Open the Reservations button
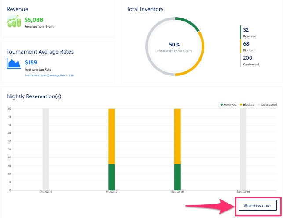Image resolution: width=283 pixels, height=218 pixels. click(257, 206)
